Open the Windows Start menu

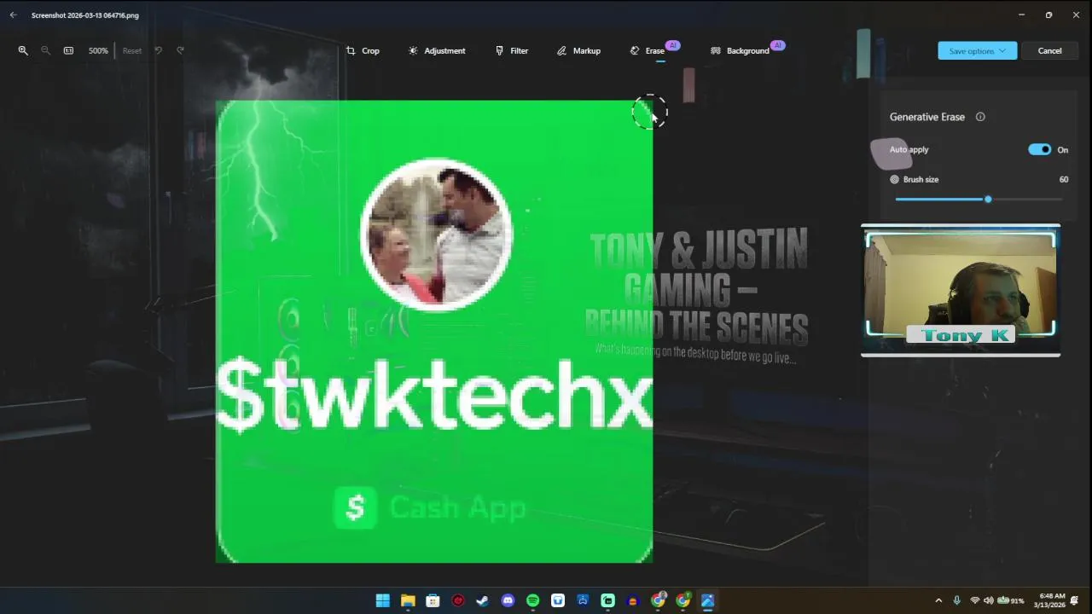tap(383, 600)
